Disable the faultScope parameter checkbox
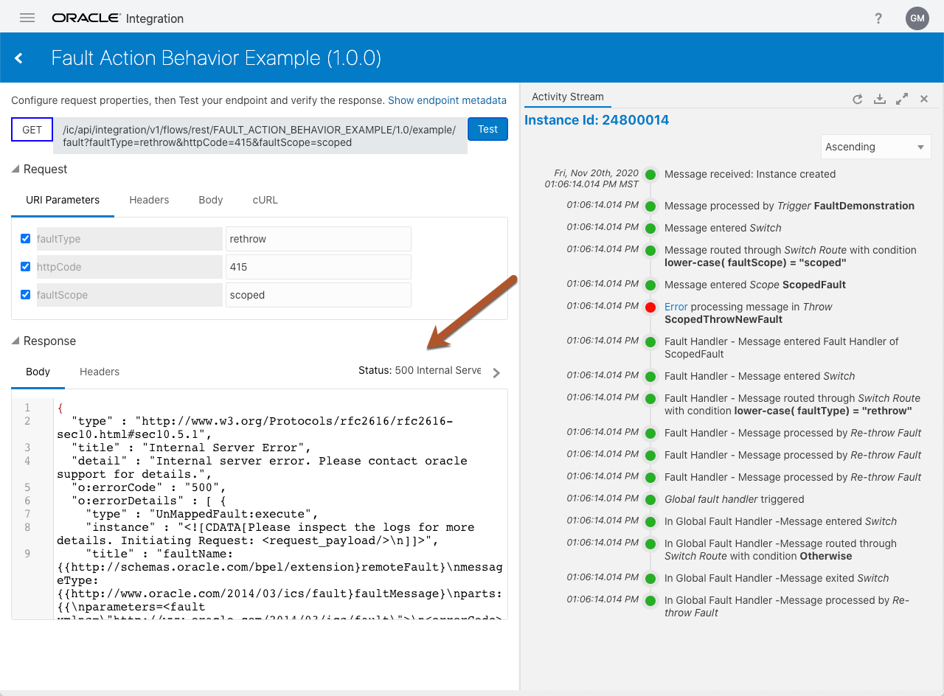This screenshot has height=696, width=944. 26,295
